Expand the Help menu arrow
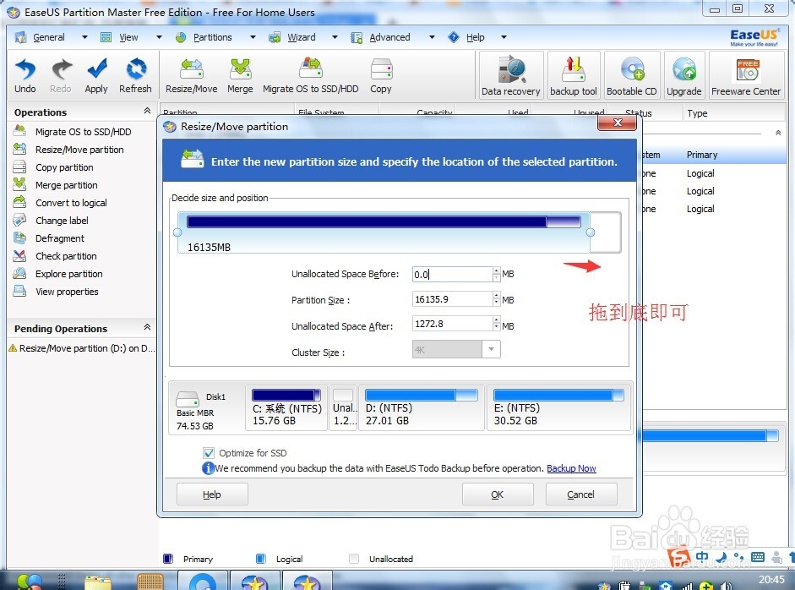 point(504,37)
